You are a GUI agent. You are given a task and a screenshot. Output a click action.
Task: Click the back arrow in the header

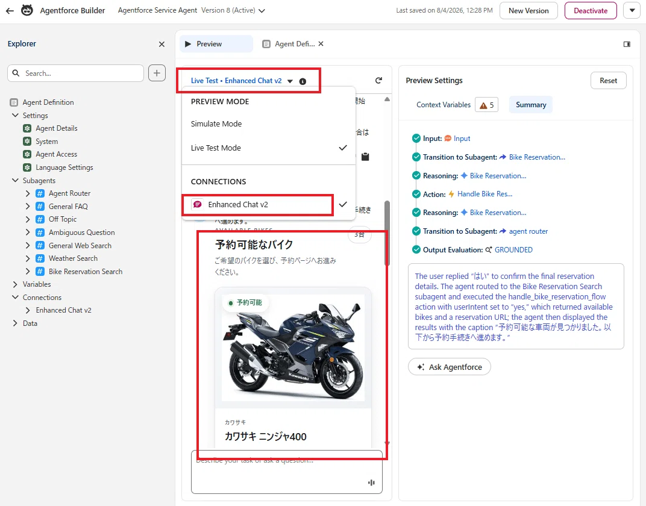click(10, 11)
